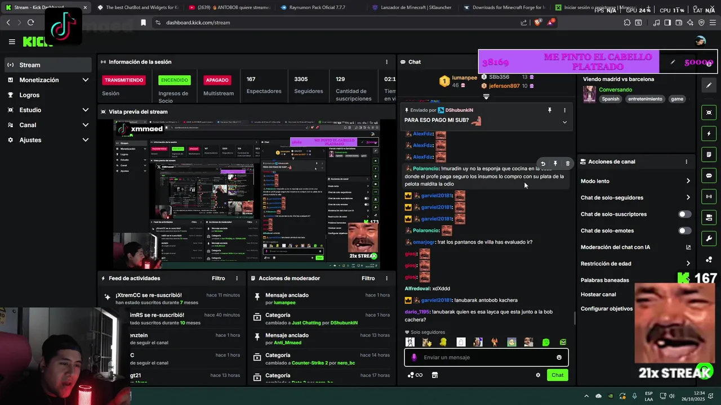721x405 pixels.
Task: Click the Spanish stream tag
Action: [610, 99]
